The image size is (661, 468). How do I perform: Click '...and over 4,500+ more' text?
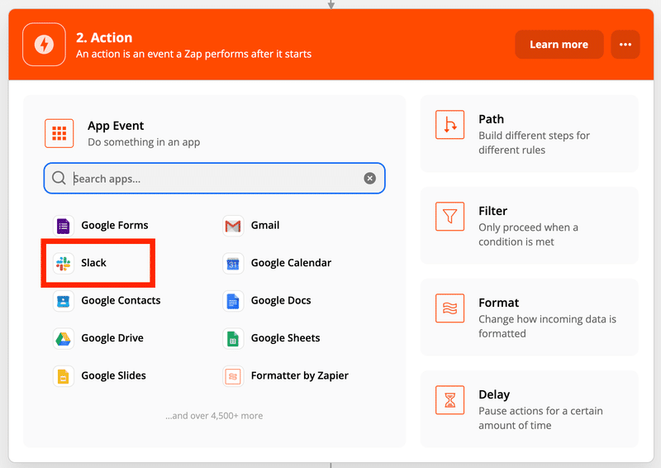(x=214, y=416)
